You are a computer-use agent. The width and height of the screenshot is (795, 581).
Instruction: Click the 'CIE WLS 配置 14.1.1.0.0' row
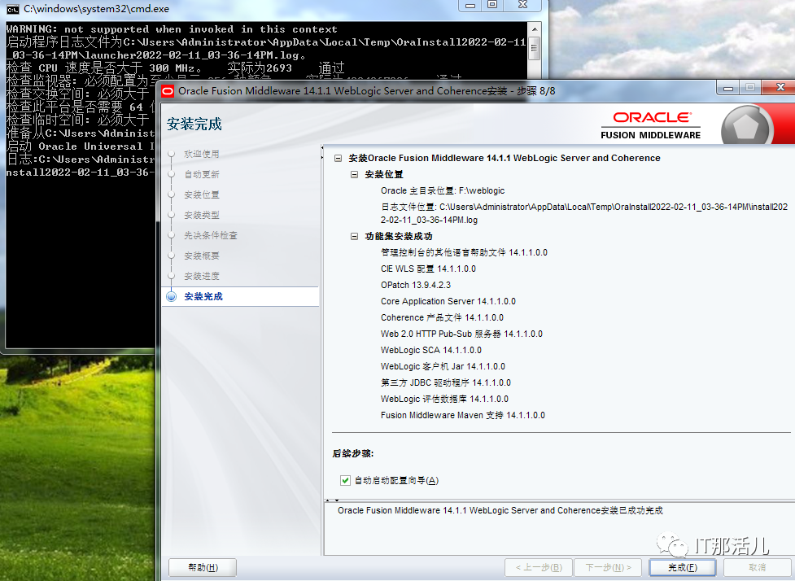[x=429, y=269]
